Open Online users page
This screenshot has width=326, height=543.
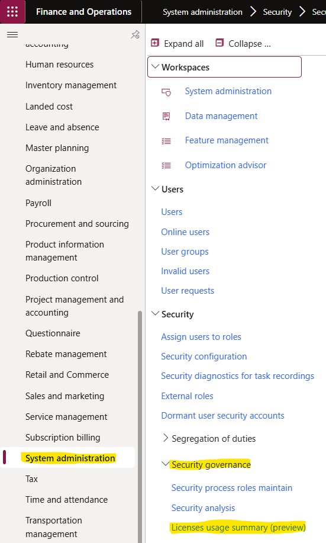(x=185, y=232)
